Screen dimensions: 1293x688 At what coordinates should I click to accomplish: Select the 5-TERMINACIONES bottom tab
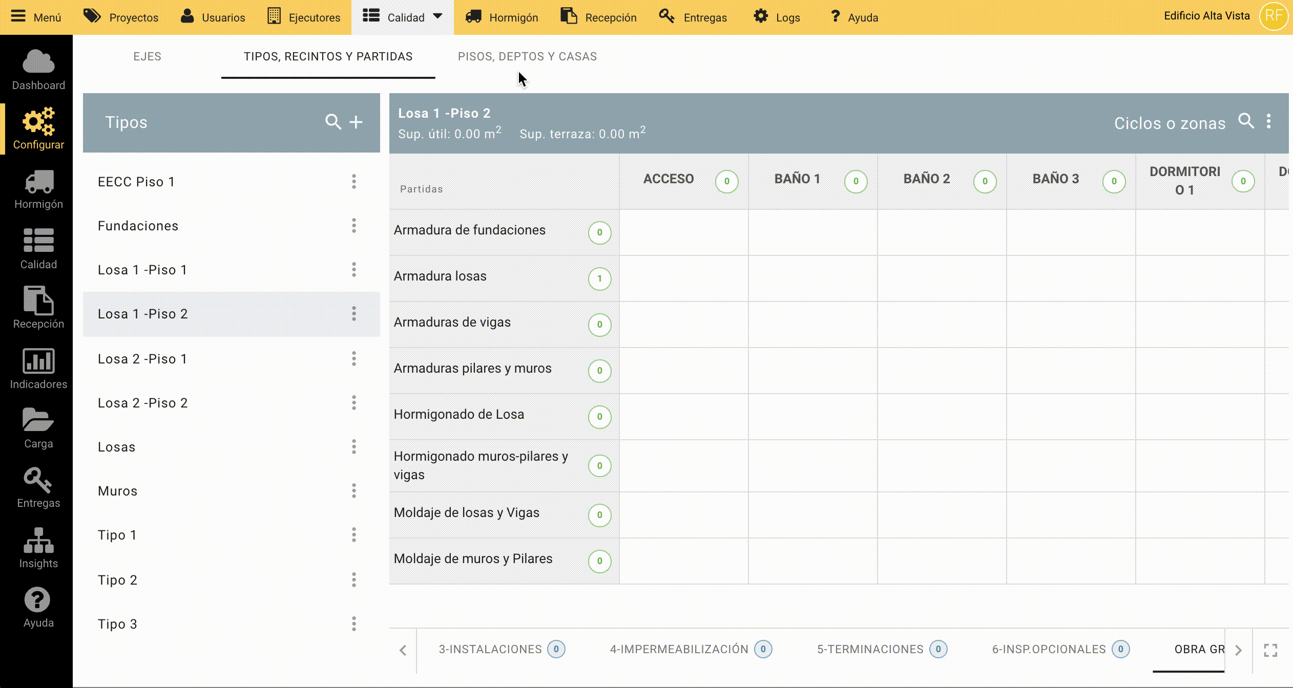click(870, 649)
